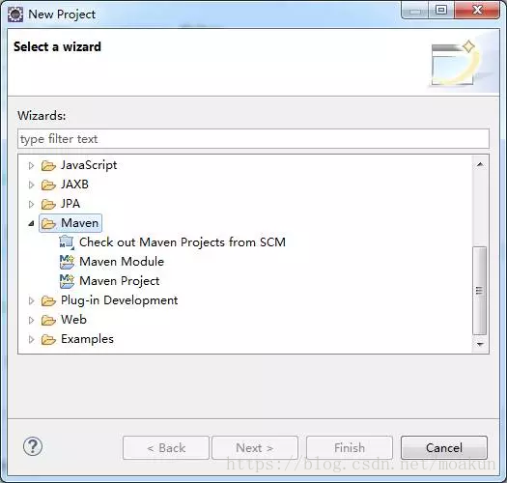Maximize the New Project dialog

[x=441, y=11]
